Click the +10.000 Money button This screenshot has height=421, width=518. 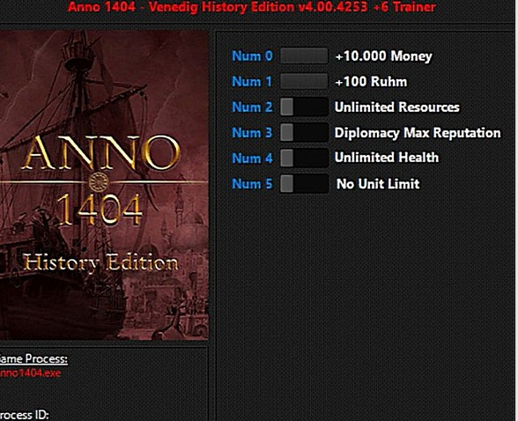pos(304,55)
